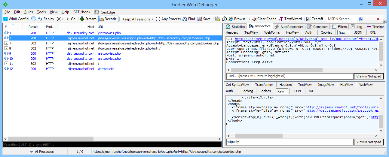
Task: Click the timer stopwatch icon
Action: [x=224, y=19]
